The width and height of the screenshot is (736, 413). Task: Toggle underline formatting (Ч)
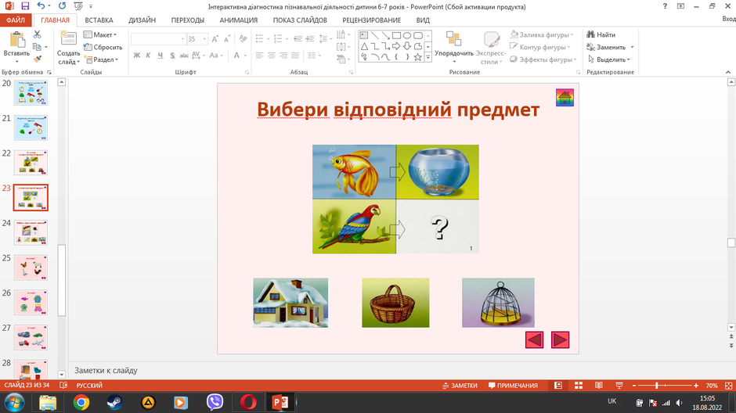tap(161, 56)
